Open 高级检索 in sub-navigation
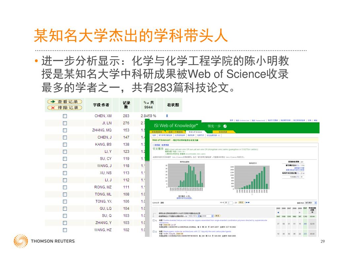338x254 pixels. tap(191, 135)
